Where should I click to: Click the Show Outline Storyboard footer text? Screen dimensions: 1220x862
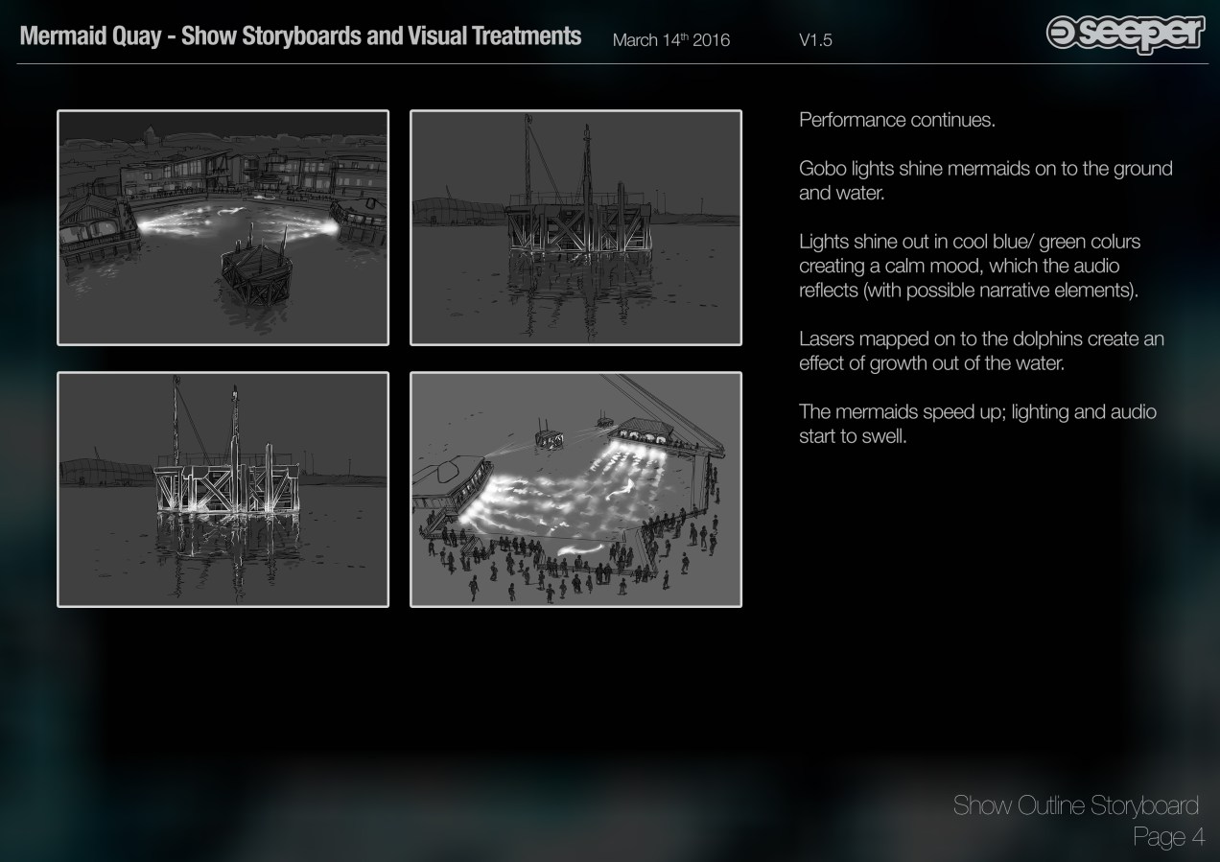tap(1075, 805)
